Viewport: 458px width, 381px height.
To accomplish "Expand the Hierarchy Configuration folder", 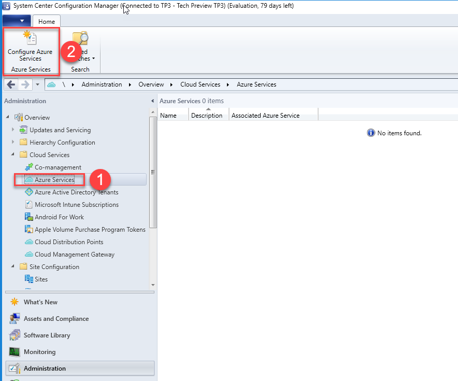I will coord(13,142).
